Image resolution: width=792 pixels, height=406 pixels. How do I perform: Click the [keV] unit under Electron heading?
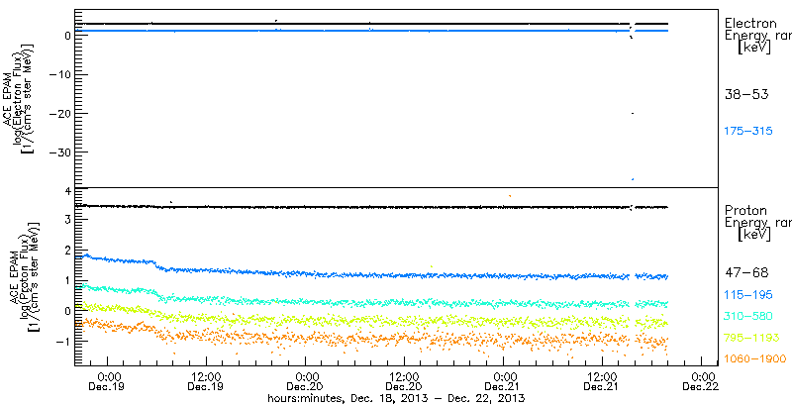(754, 48)
